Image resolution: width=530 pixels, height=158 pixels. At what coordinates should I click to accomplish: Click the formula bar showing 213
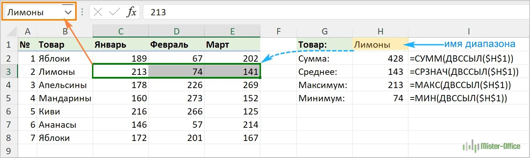pyautogui.click(x=336, y=13)
